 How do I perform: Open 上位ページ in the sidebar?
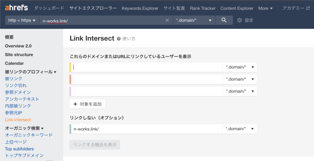pos(16,142)
